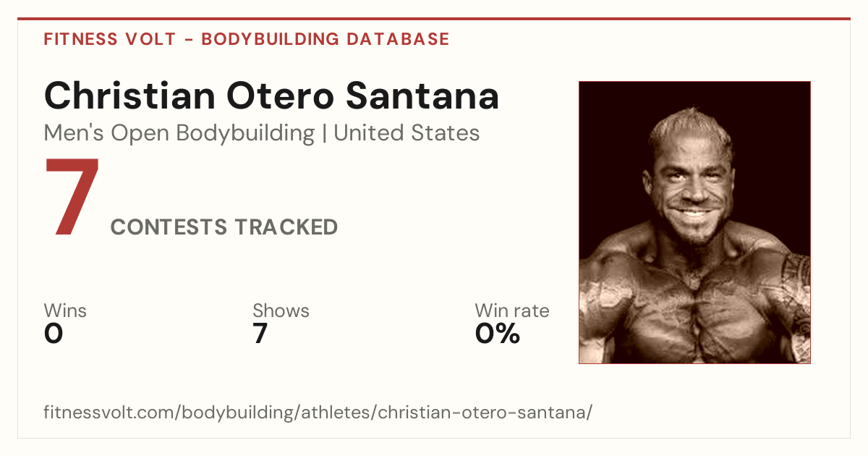Click the Wins value of 0

(54, 334)
